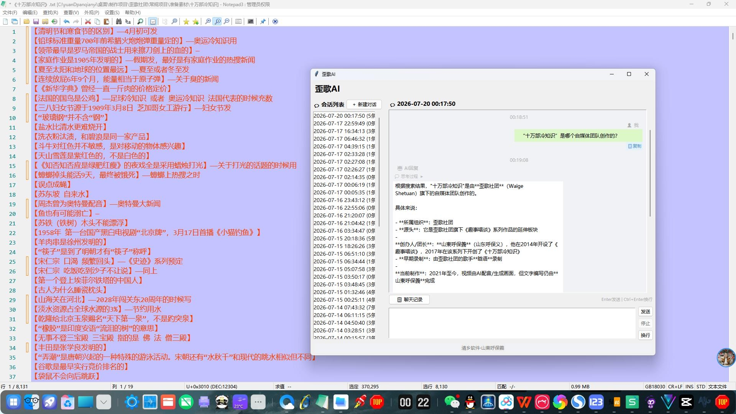Click the Add to favorites star-plus icon
736x414 pixels.
(195, 21)
